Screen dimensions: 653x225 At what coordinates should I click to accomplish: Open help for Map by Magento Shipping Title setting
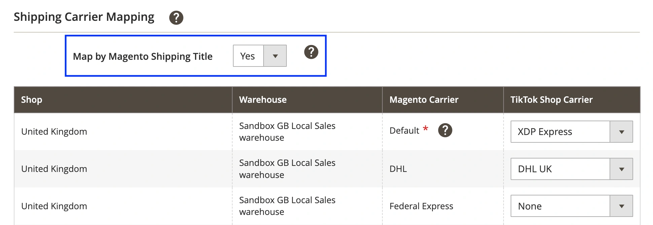(311, 52)
